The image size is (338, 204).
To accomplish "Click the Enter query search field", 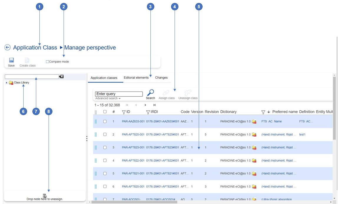I will coord(119,94).
